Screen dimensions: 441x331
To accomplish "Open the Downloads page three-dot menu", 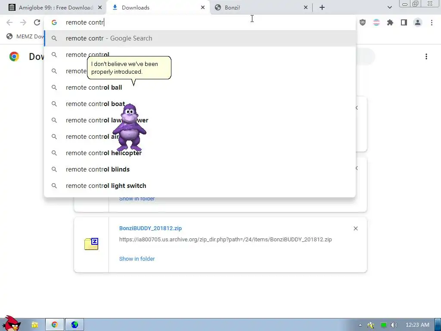I will click(x=426, y=56).
